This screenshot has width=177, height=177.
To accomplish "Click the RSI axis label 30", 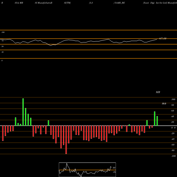I will coord(2,52).
